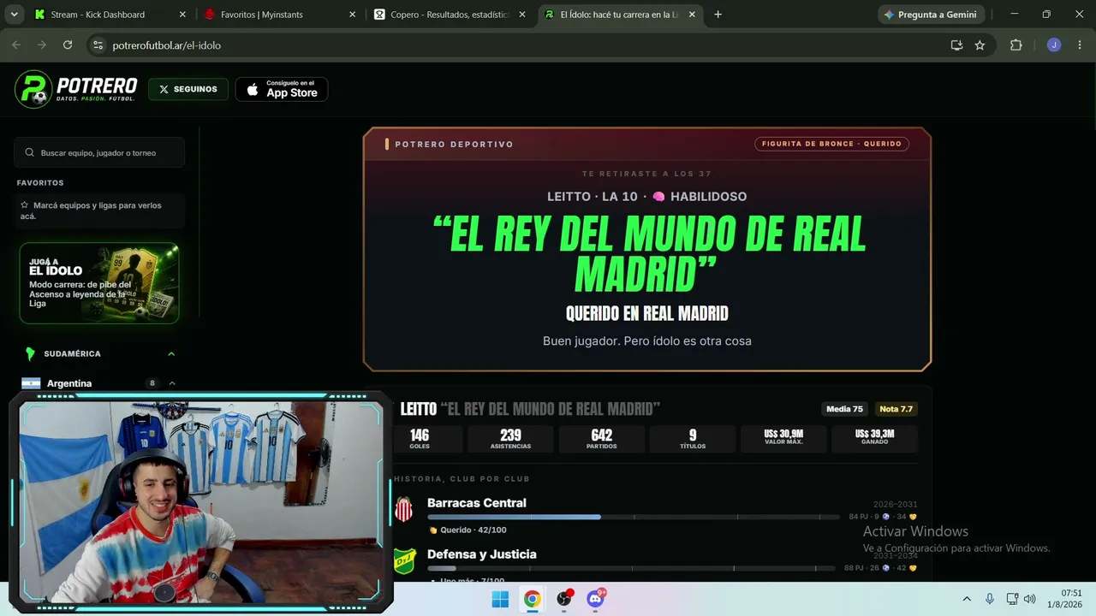
Task: Open the Potrero logo home link
Action: coord(76,89)
